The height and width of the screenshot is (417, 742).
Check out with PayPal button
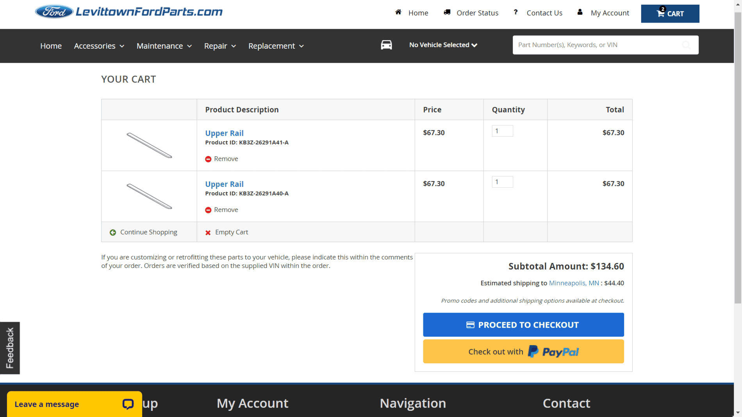pyautogui.click(x=523, y=351)
